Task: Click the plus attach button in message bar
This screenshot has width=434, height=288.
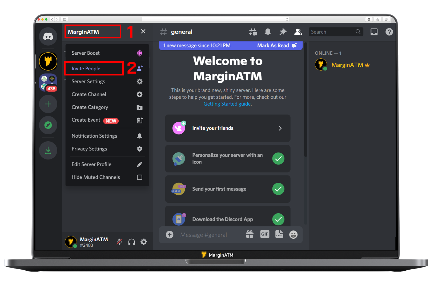Action: (170, 234)
